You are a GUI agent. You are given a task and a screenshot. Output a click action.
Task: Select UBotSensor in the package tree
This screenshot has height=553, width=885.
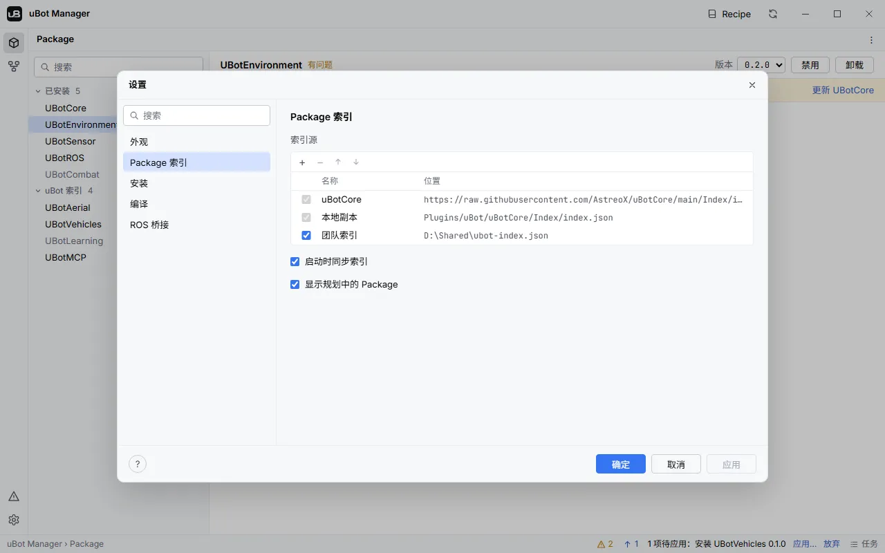click(71, 142)
